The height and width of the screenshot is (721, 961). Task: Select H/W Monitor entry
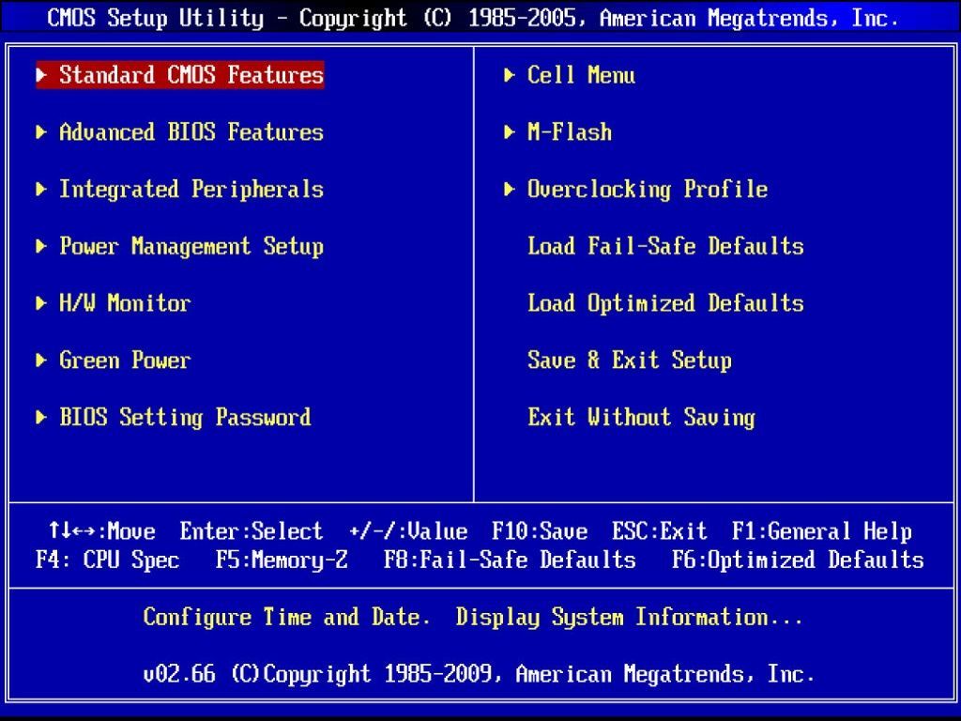(125, 303)
